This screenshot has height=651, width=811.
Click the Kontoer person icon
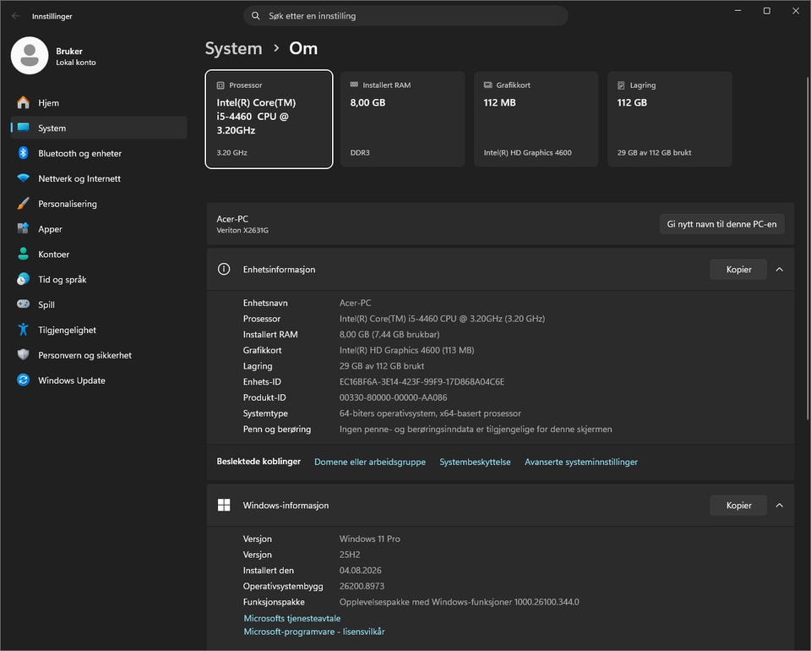coord(23,254)
